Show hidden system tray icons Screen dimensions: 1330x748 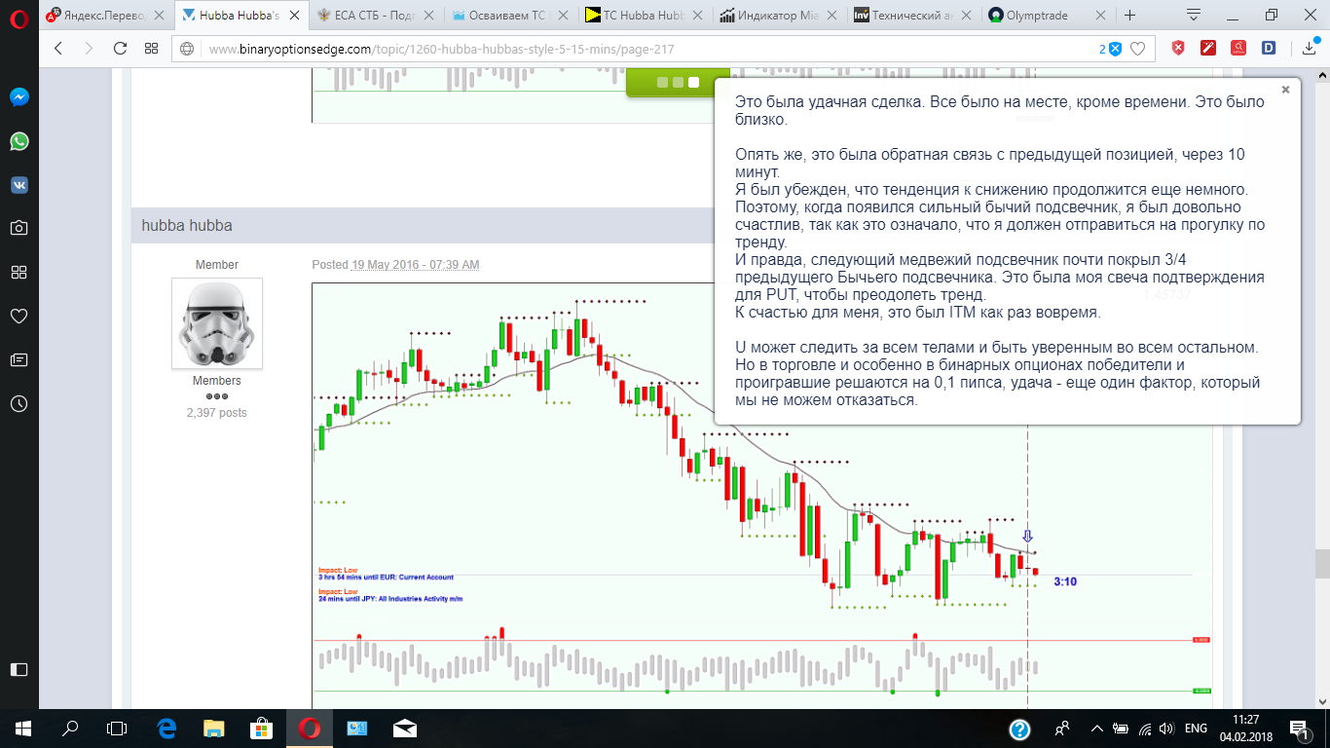1096,728
